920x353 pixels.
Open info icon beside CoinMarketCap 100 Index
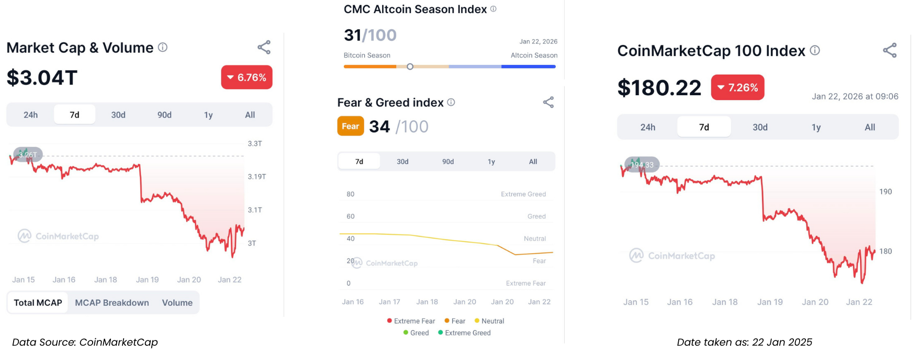click(x=815, y=50)
